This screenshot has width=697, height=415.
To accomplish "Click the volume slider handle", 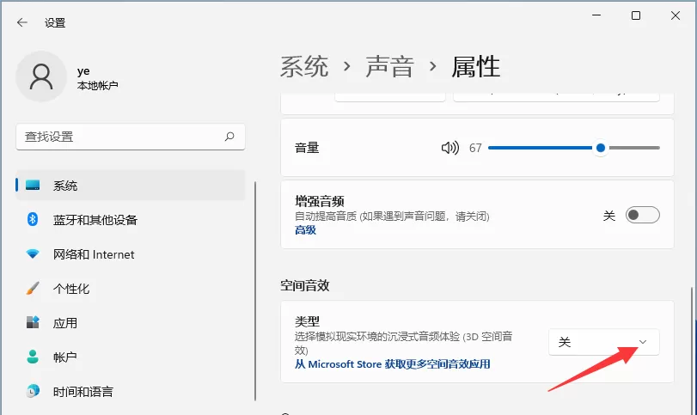I will coord(600,148).
